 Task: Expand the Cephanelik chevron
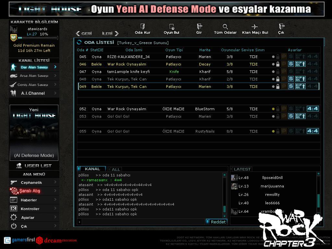[x=55, y=182]
